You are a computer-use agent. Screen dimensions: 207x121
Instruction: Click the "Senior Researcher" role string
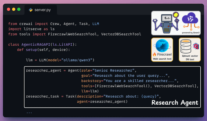(114, 71)
